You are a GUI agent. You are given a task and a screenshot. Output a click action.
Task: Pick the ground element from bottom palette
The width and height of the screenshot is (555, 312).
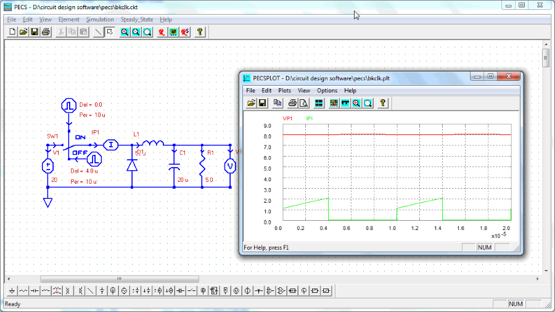pos(12,291)
